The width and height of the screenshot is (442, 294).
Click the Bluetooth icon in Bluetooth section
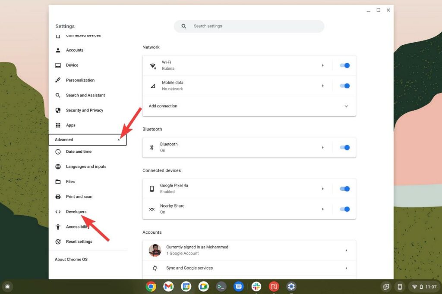click(152, 147)
